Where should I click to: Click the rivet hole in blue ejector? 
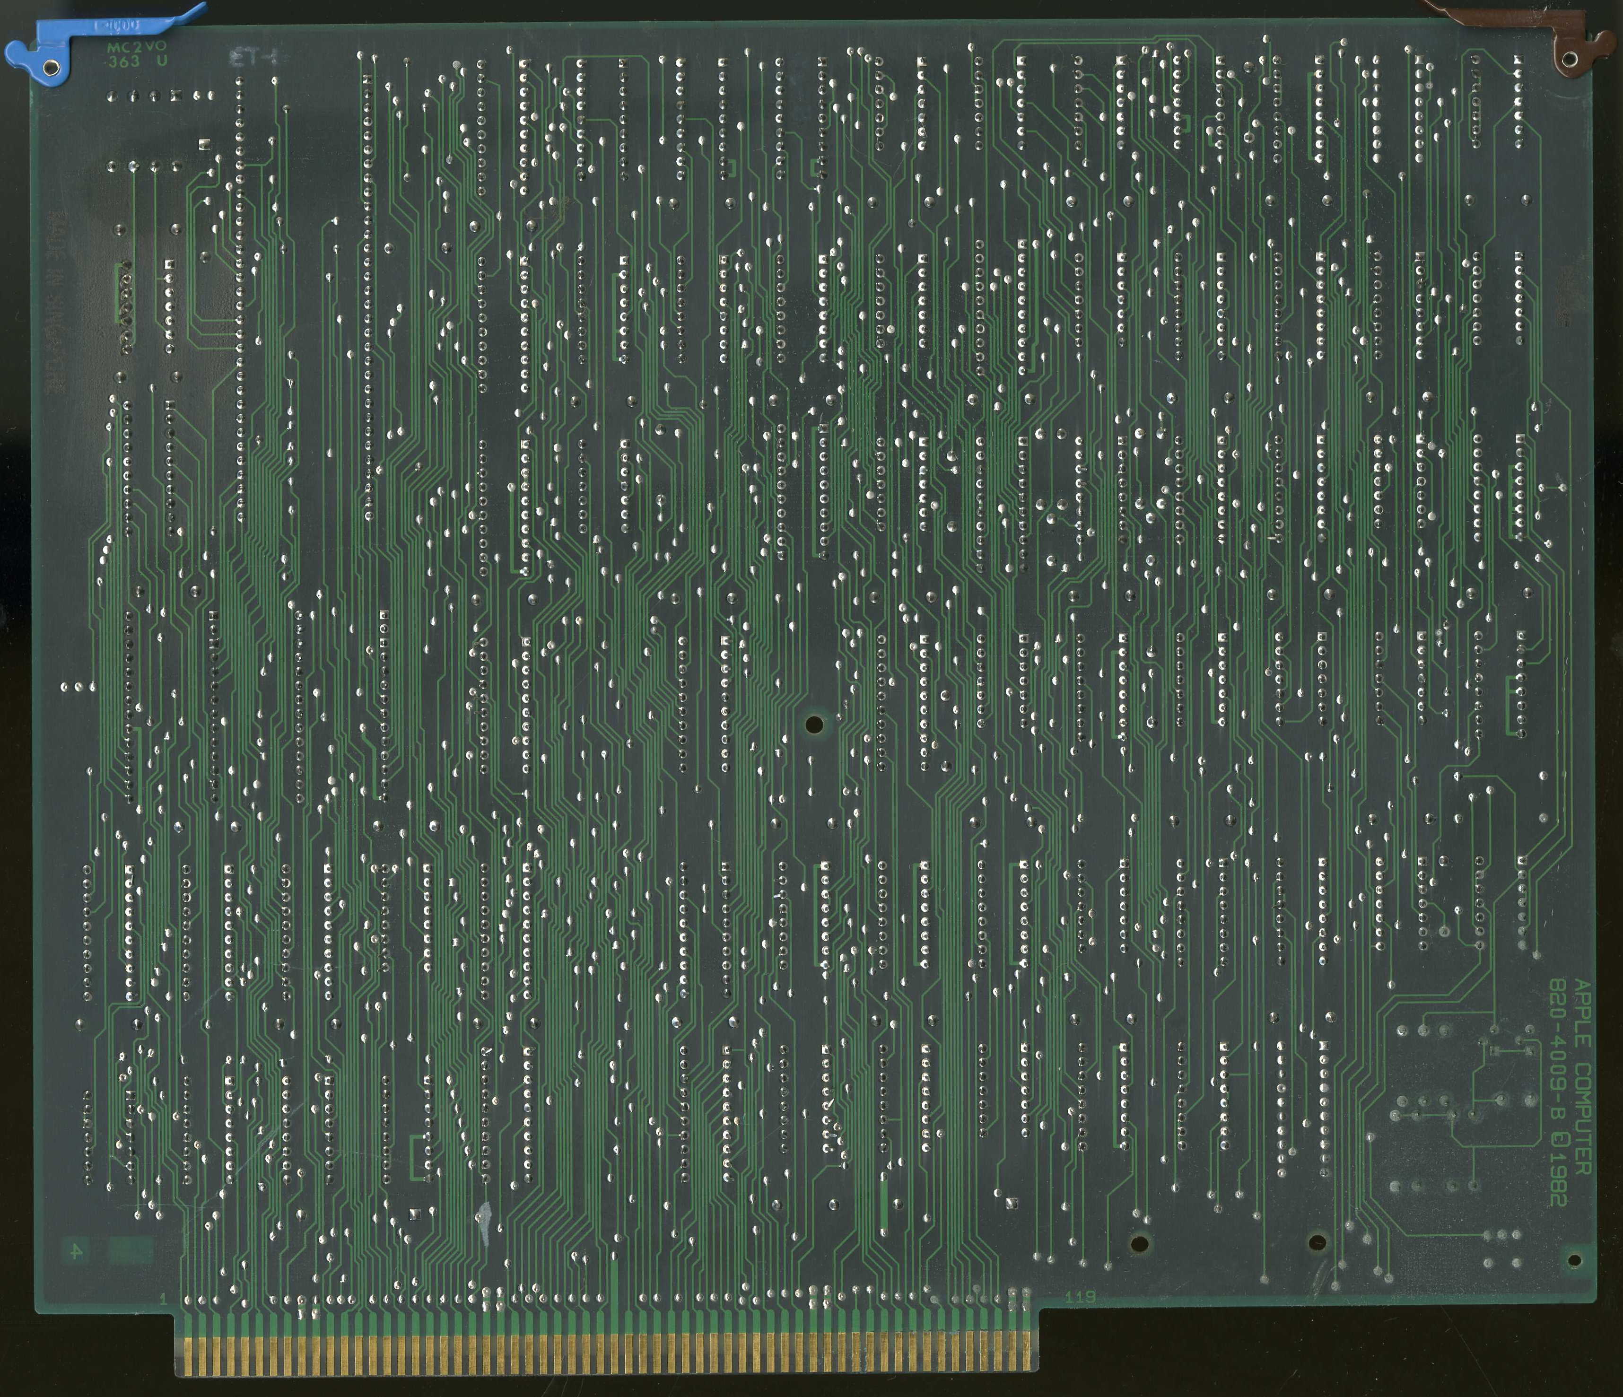click(51, 69)
